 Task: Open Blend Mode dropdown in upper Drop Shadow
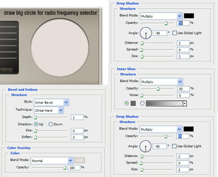pos(161,16)
